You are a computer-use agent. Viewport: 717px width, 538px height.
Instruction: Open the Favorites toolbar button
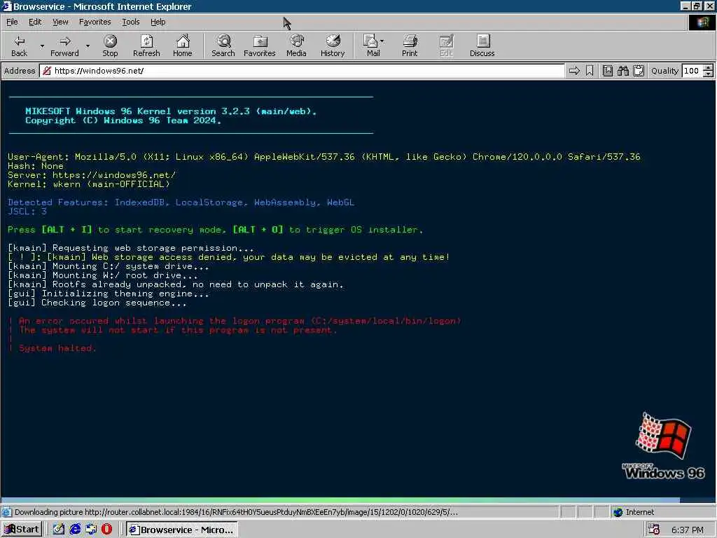pos(260,46)
